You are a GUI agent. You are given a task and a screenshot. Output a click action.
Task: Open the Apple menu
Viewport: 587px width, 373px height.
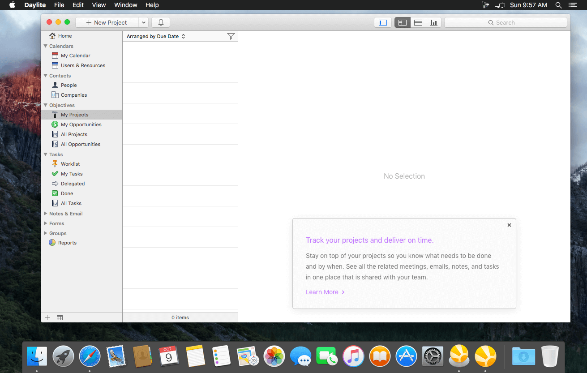coord(12,5)
